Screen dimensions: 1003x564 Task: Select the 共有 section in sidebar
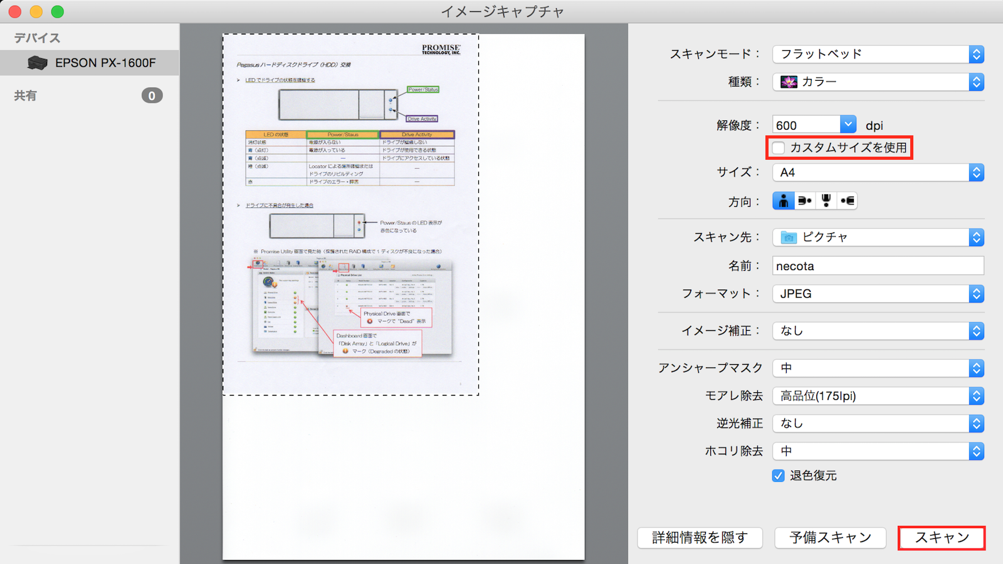tap(26, 96)
